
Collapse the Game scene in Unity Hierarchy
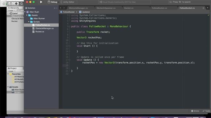8,13
